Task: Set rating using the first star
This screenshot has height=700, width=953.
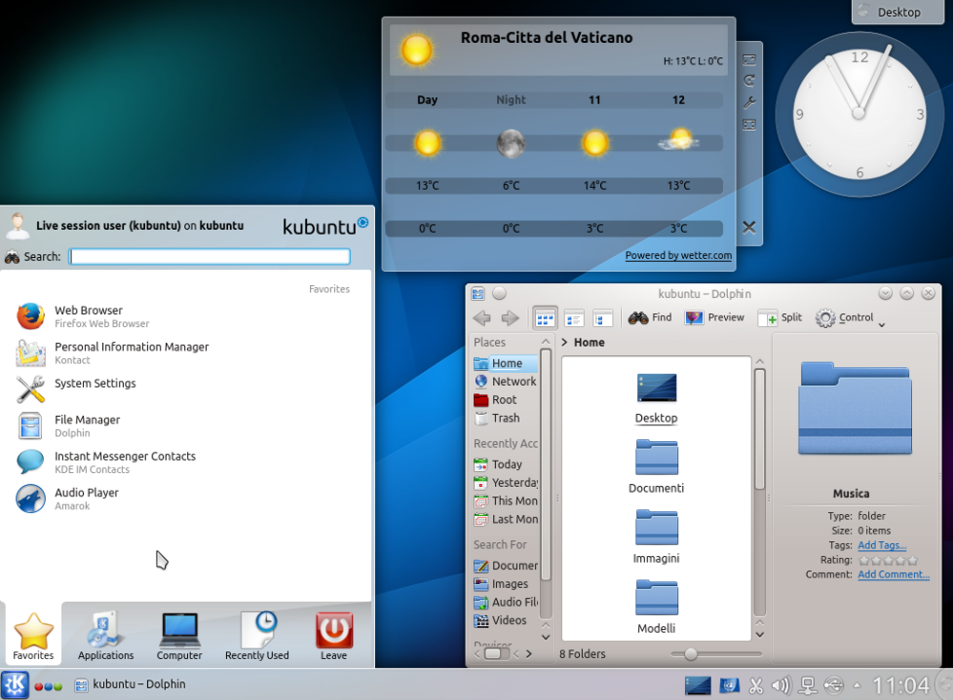Action: (863, 561)
